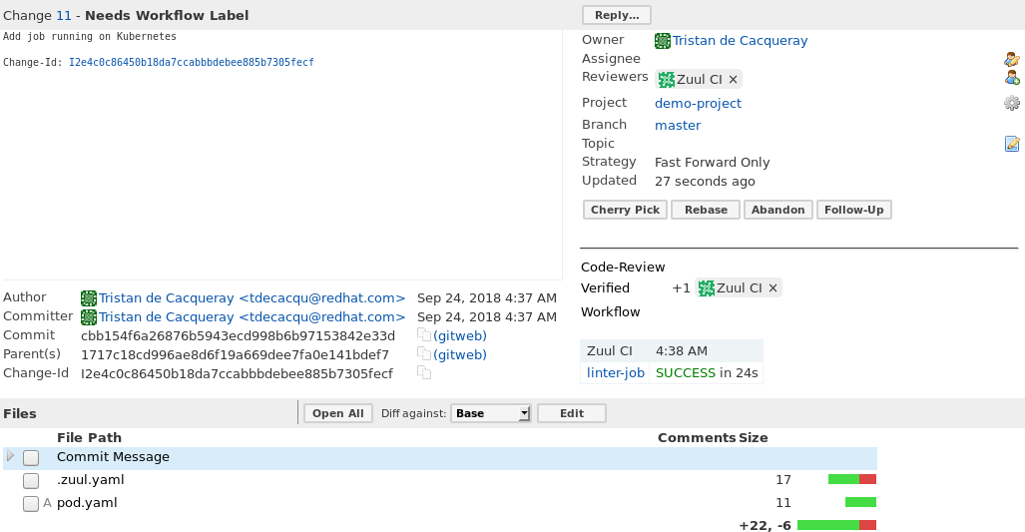Screen dimensions: 1025x532
Task: Open the linter-job link
Action: (615, 372)
